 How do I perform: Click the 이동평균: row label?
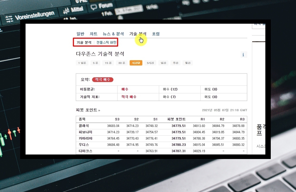(x=87, y=89)
